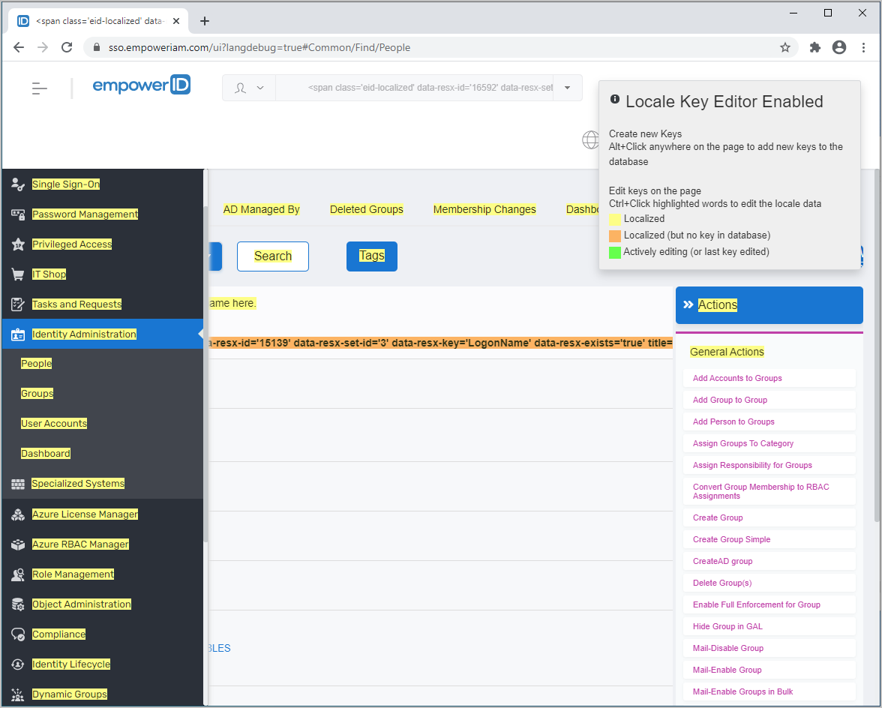
Task: Open Compliance using its speech-bubble icon
Action: tap(17, 634)
